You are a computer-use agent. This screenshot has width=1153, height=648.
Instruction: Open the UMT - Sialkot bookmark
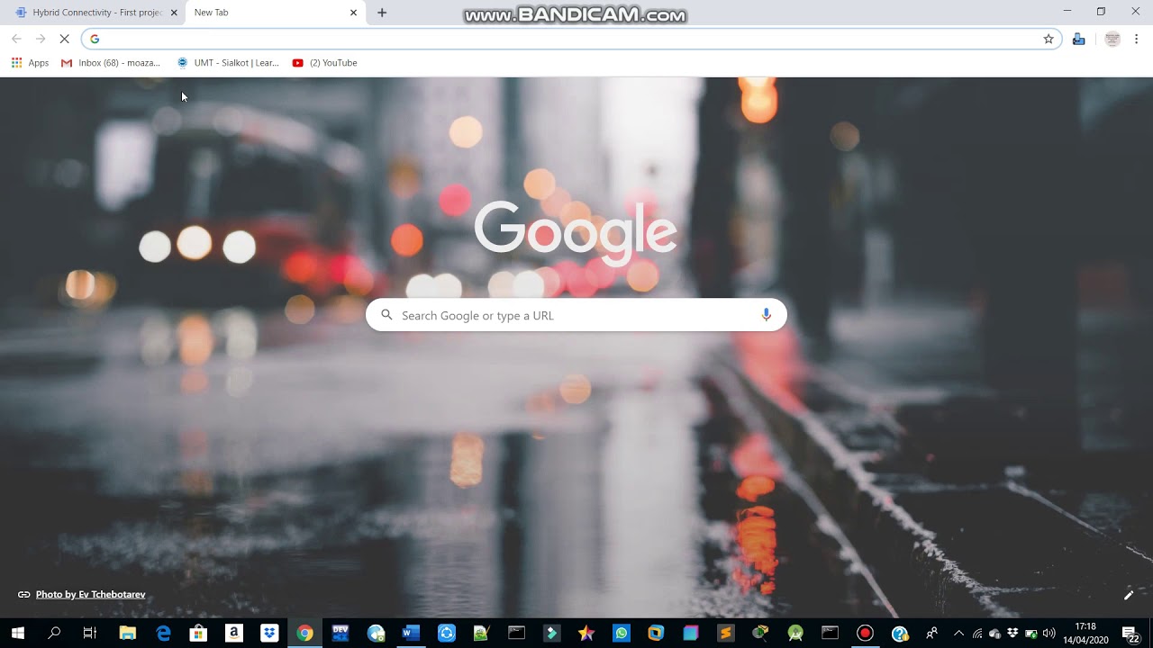tap(228, 63)
